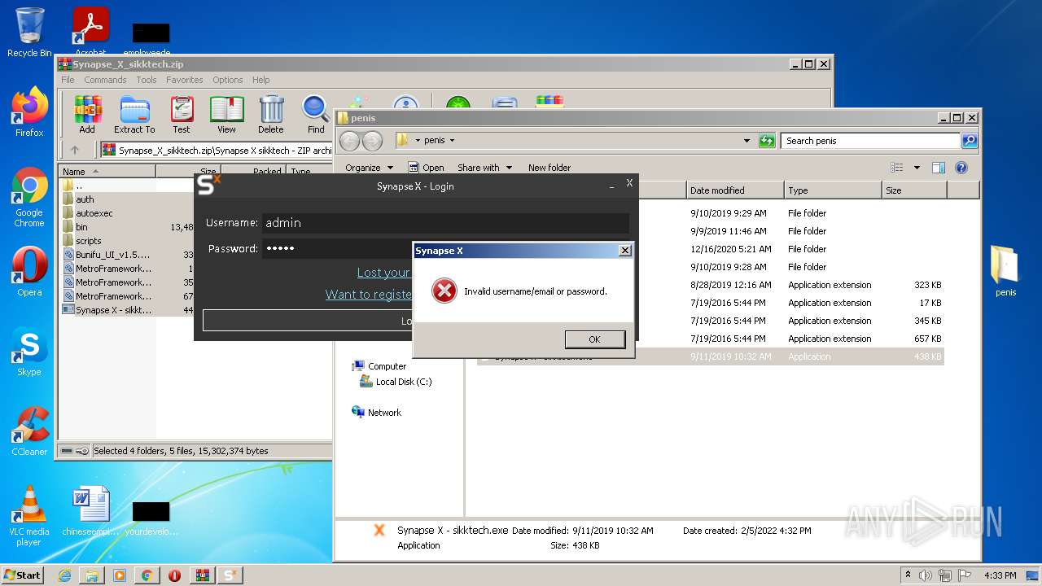The image size is (1042, 586).
Task: Click New folder in Explorer toolbar
Action: coord(549,168)
